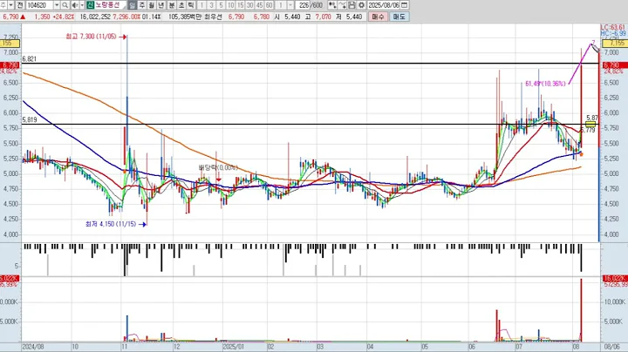Select second 초 chart period
This screenshot has width=628, height=352.
point(181,5)
